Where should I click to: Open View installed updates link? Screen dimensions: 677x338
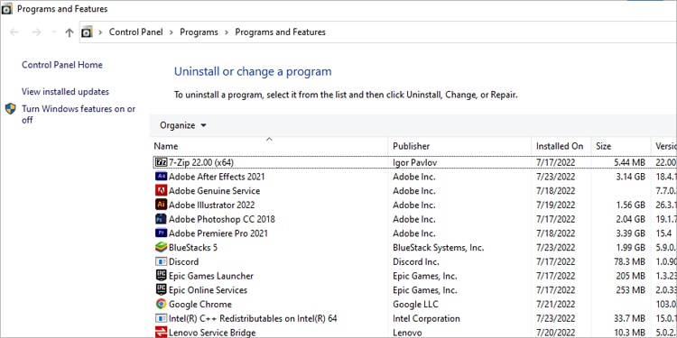point(65,92)
